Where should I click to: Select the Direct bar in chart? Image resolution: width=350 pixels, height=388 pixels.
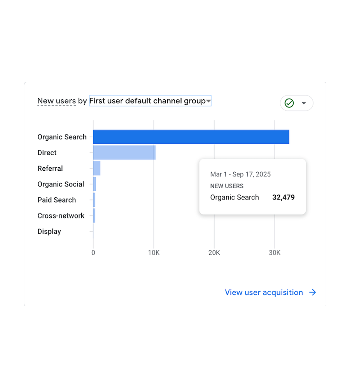point(124,152)
